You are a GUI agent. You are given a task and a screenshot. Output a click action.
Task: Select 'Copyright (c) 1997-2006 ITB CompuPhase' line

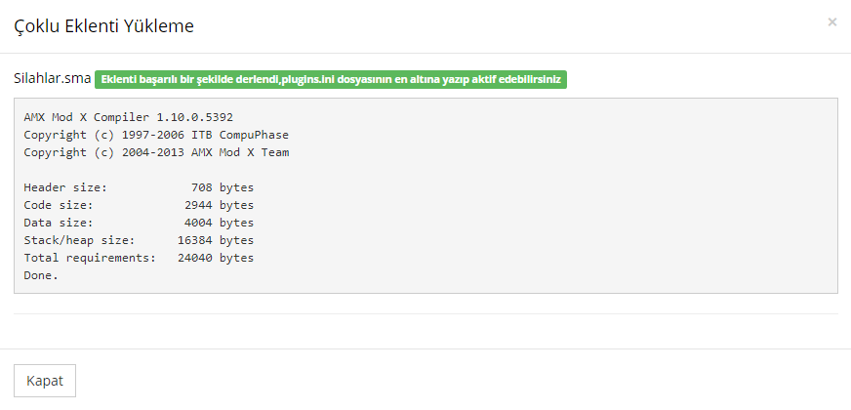(x=156, y=135)
